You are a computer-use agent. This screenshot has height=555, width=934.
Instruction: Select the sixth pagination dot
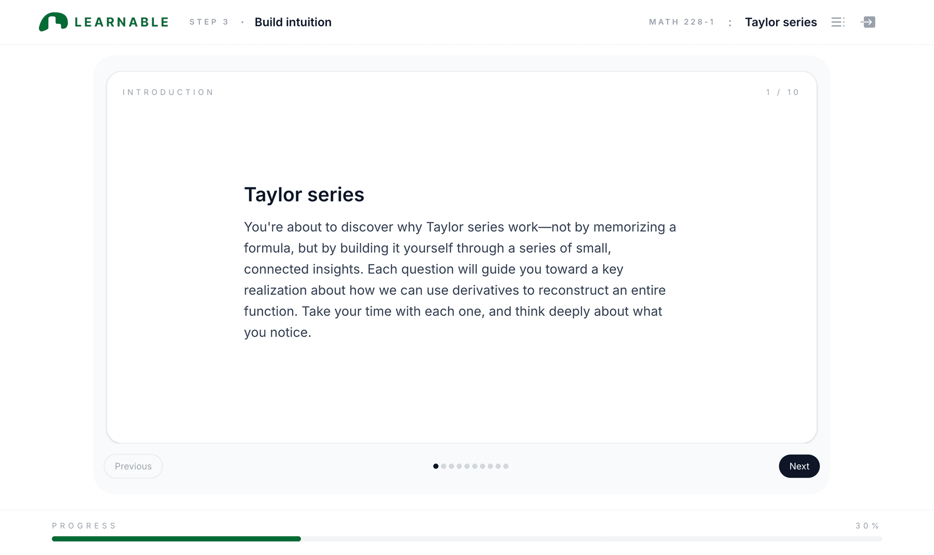[x=475, y=466]
